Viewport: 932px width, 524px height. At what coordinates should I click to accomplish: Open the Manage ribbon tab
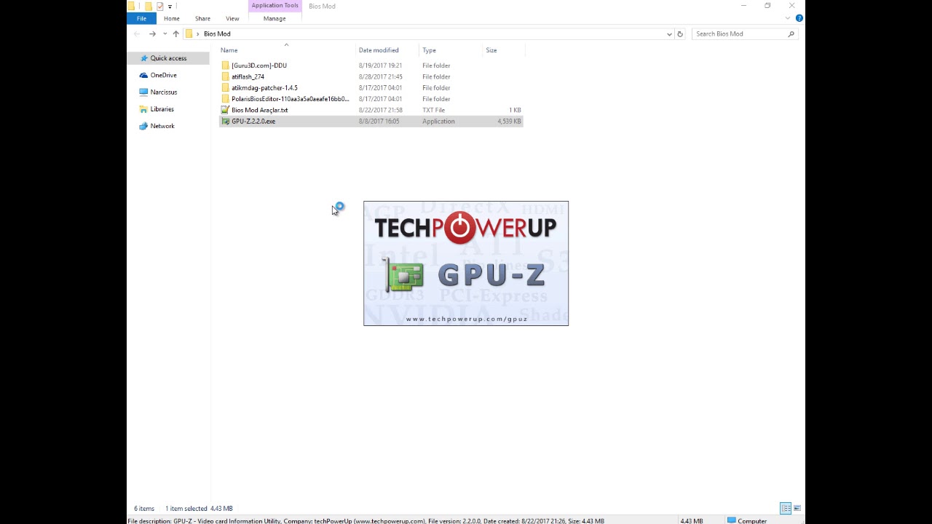coord(275,18)
